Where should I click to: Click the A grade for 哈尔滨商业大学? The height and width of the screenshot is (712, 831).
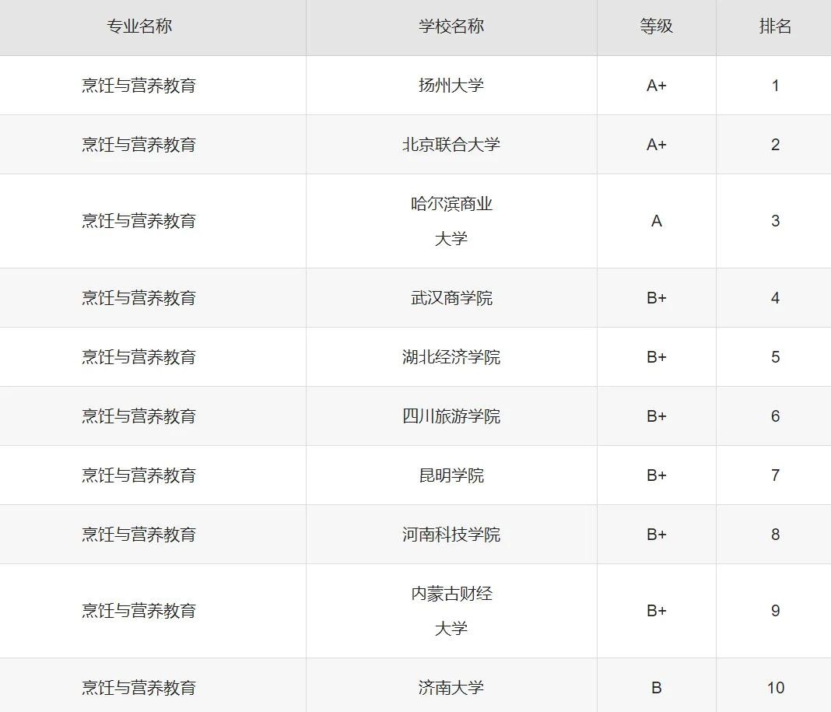[x=656, y=221]
